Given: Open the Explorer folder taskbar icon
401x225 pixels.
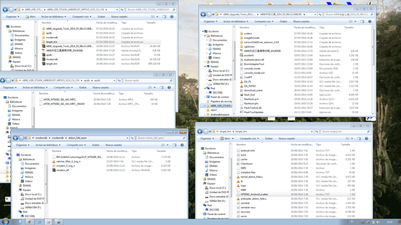Looking at the screenshot, I should (x=48, y=222).
